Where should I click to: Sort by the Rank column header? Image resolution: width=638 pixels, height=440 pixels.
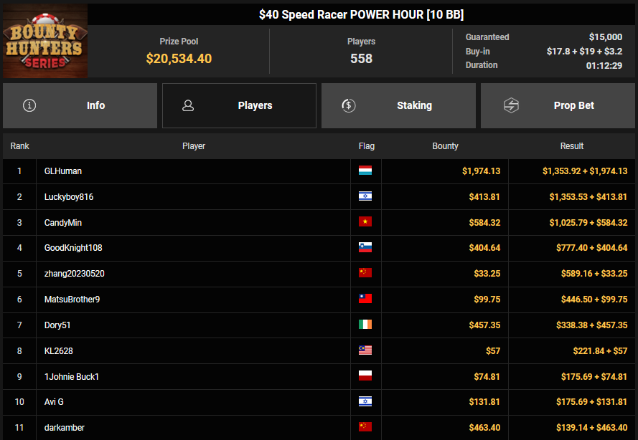20,146
